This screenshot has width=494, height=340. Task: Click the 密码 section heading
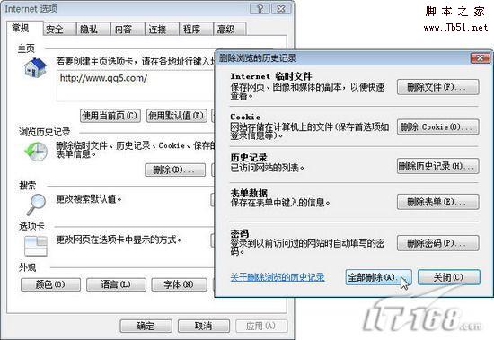point(240,233)
